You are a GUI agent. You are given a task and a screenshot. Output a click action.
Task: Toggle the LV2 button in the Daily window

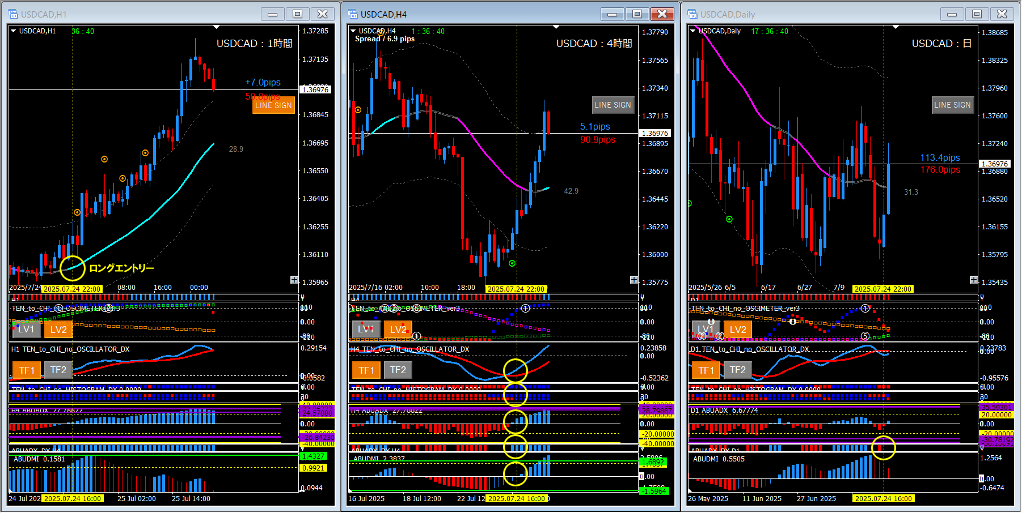[738, 330]
